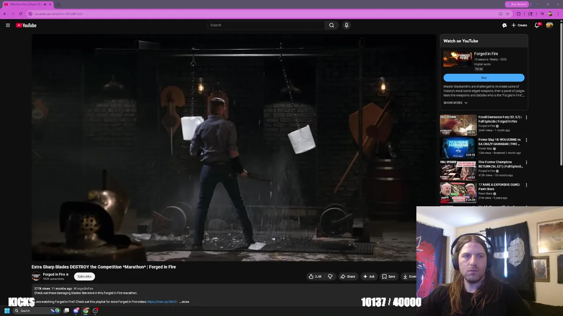Open options menu for 17 RARE guns video

(x=526, y=185)
